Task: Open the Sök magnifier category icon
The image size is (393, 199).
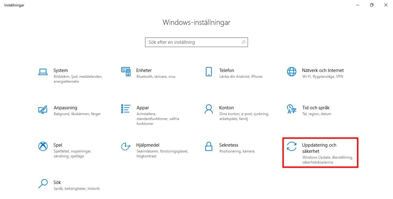Action: pos(43,184)
